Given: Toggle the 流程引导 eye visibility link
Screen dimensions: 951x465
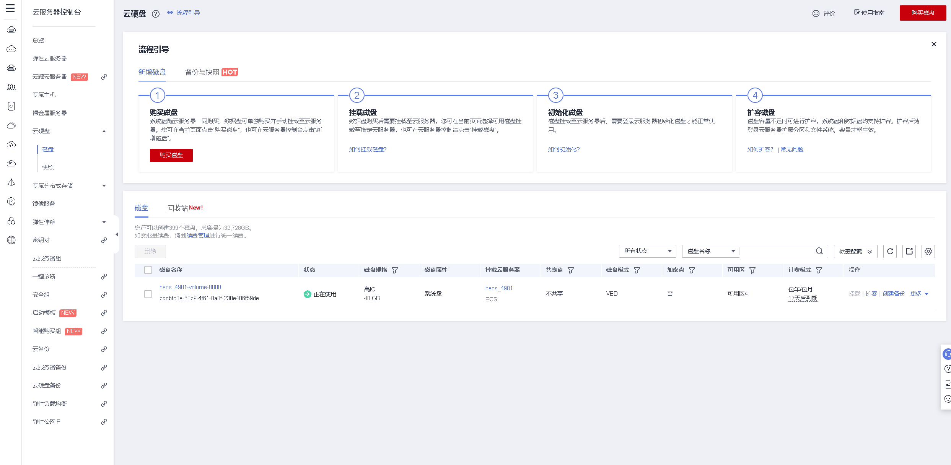Looking at the screenshot, I should pos(184,13).
